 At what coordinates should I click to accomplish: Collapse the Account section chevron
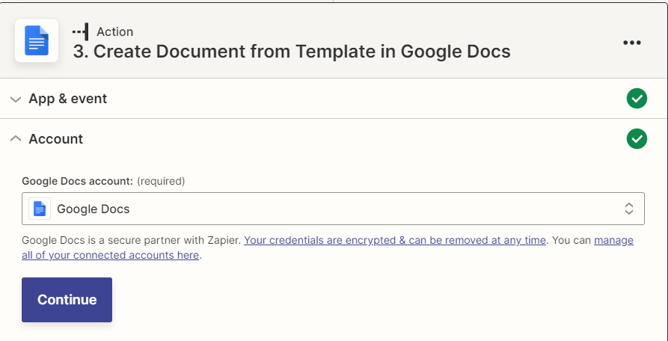pos(16,139)
